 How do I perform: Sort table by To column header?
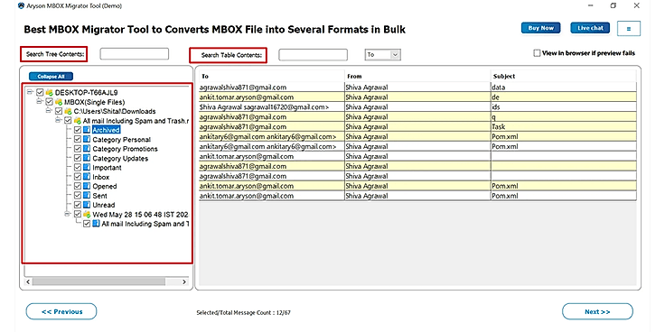click(x=271, y=76)
